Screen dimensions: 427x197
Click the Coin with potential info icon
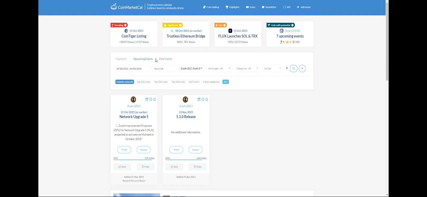click(293, 25)
